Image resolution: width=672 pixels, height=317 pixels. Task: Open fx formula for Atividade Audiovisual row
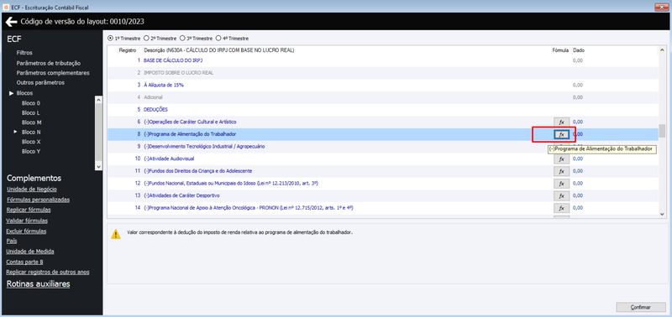561,159
